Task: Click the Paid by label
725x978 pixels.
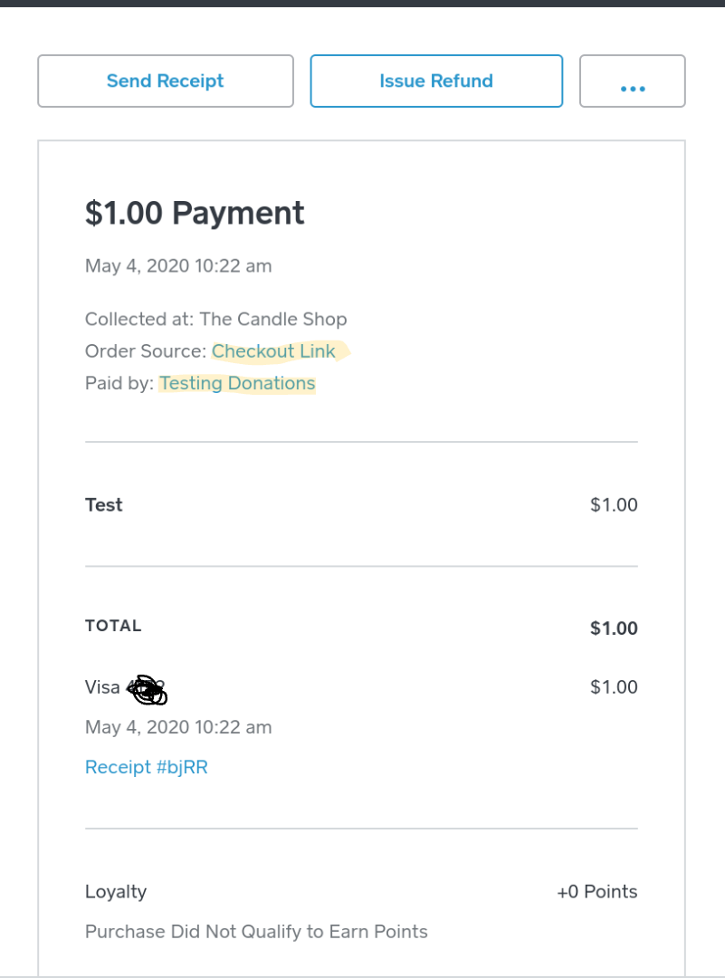Action: 119,383
